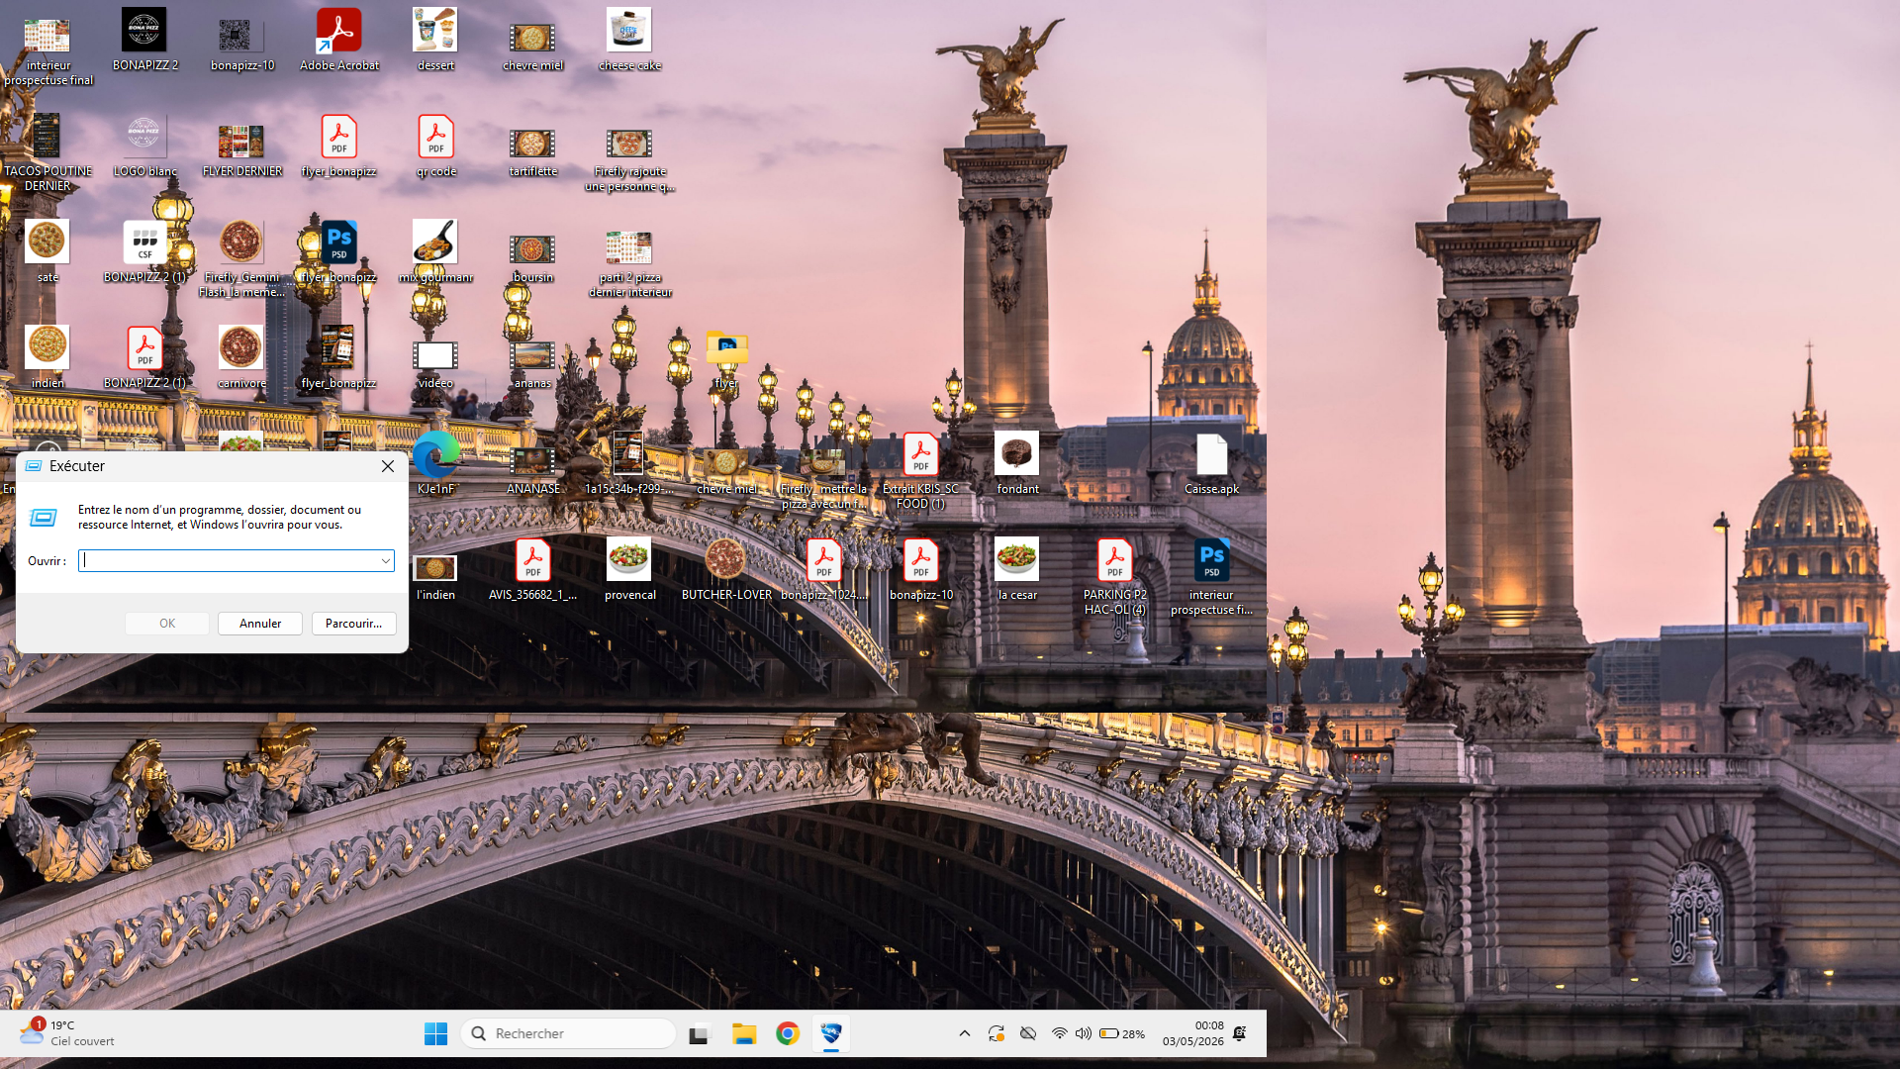Screen dimensions: 1900x1069
Task: Open the Firefly_Gemini Flash_la meme image
Action: pyautogui.click(x=241, y=258)
